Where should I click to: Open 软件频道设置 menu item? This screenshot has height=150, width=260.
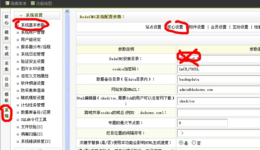point(33,83)
